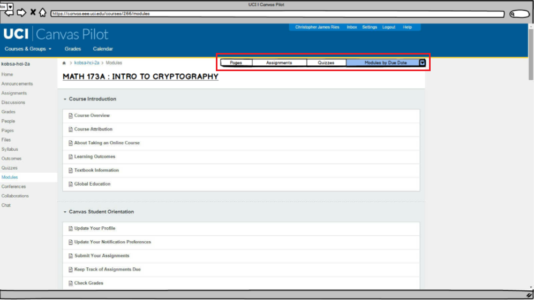The width and height of the screenshot is (534, 300).
Task: Select the Pages tab
Action: point(236,63)
